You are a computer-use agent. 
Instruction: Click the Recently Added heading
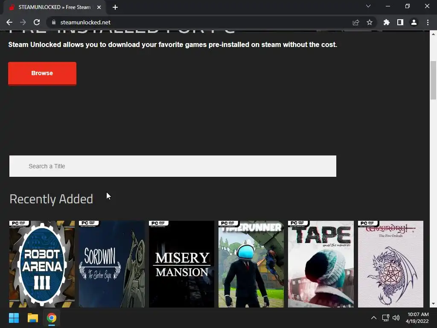click(51, 199)
